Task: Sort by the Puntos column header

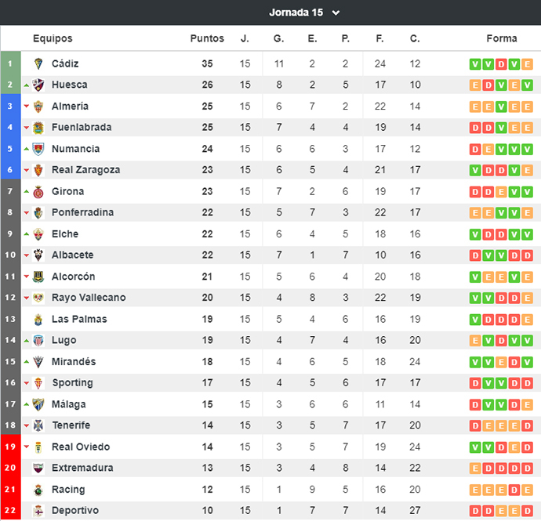Action: pos(207,38)
